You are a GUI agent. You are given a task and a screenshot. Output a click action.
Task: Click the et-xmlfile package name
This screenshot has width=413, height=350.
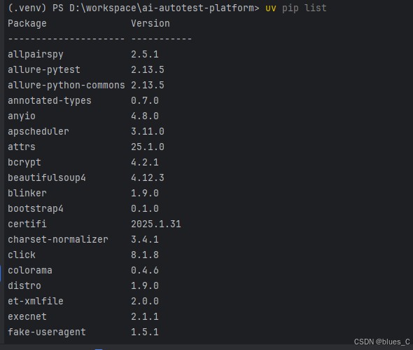point(36,302)
